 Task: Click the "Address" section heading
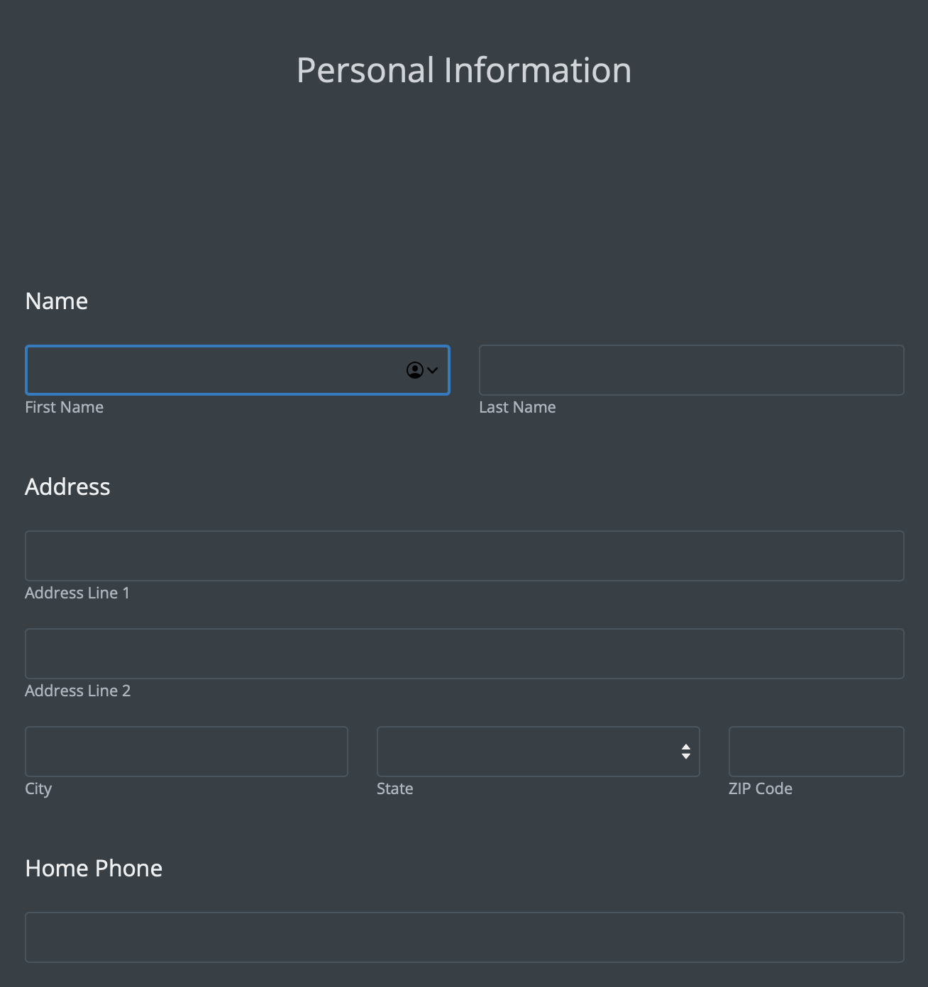pos(67,487)
